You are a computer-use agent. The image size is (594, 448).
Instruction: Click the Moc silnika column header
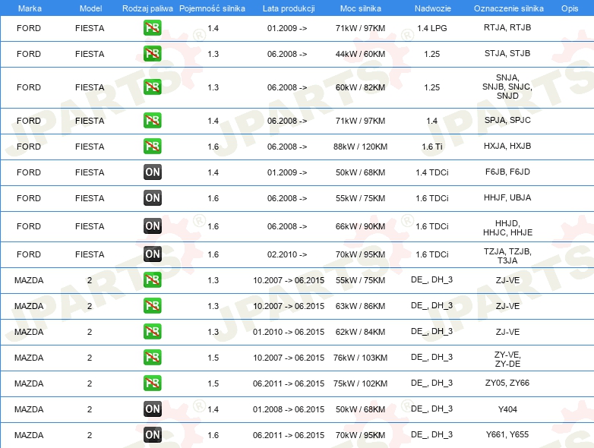point(361,8)
